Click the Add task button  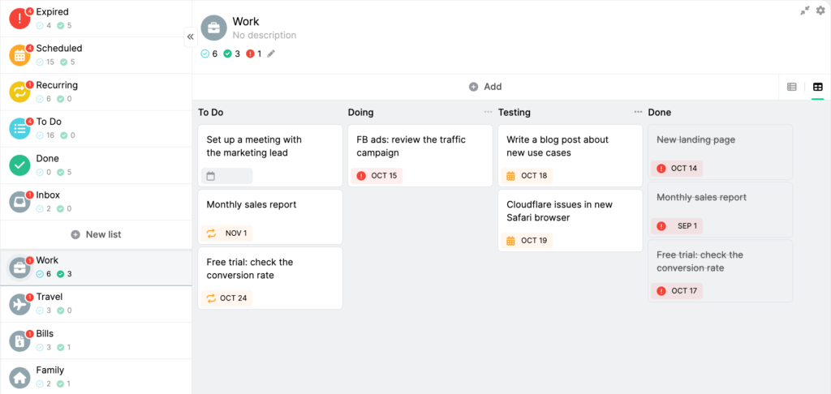pos(485,87)
